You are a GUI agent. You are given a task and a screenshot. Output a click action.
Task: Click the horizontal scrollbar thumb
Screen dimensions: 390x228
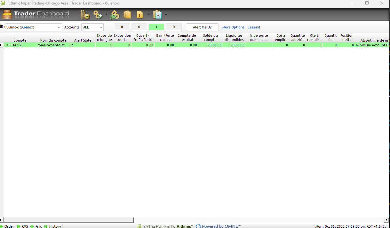coord(68,220)
